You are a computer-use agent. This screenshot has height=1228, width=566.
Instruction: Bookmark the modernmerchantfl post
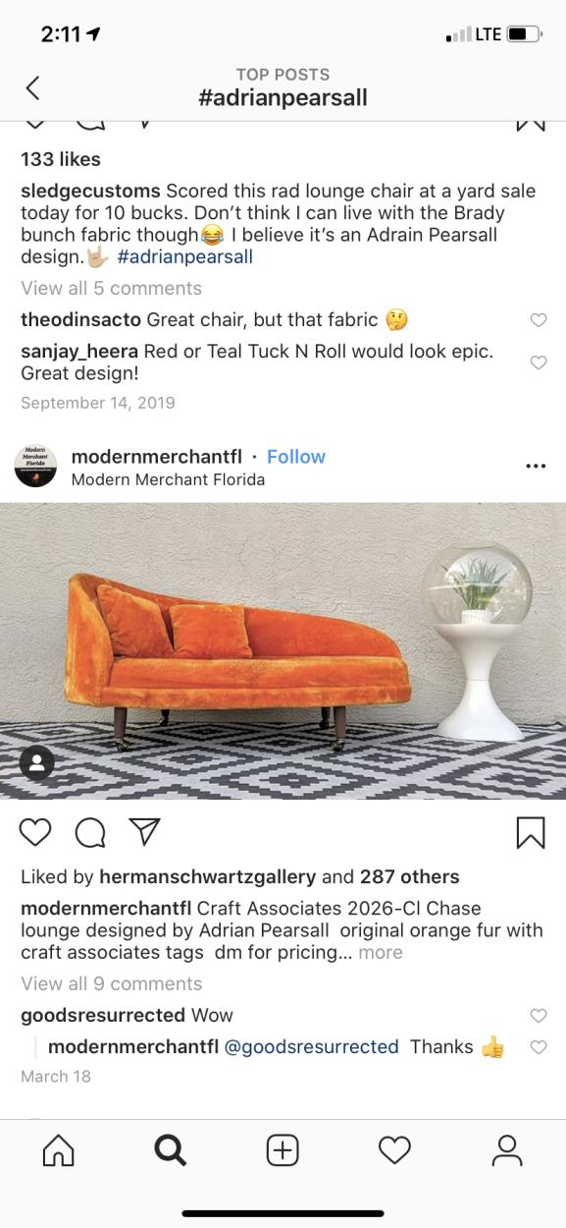pos(530,832)
